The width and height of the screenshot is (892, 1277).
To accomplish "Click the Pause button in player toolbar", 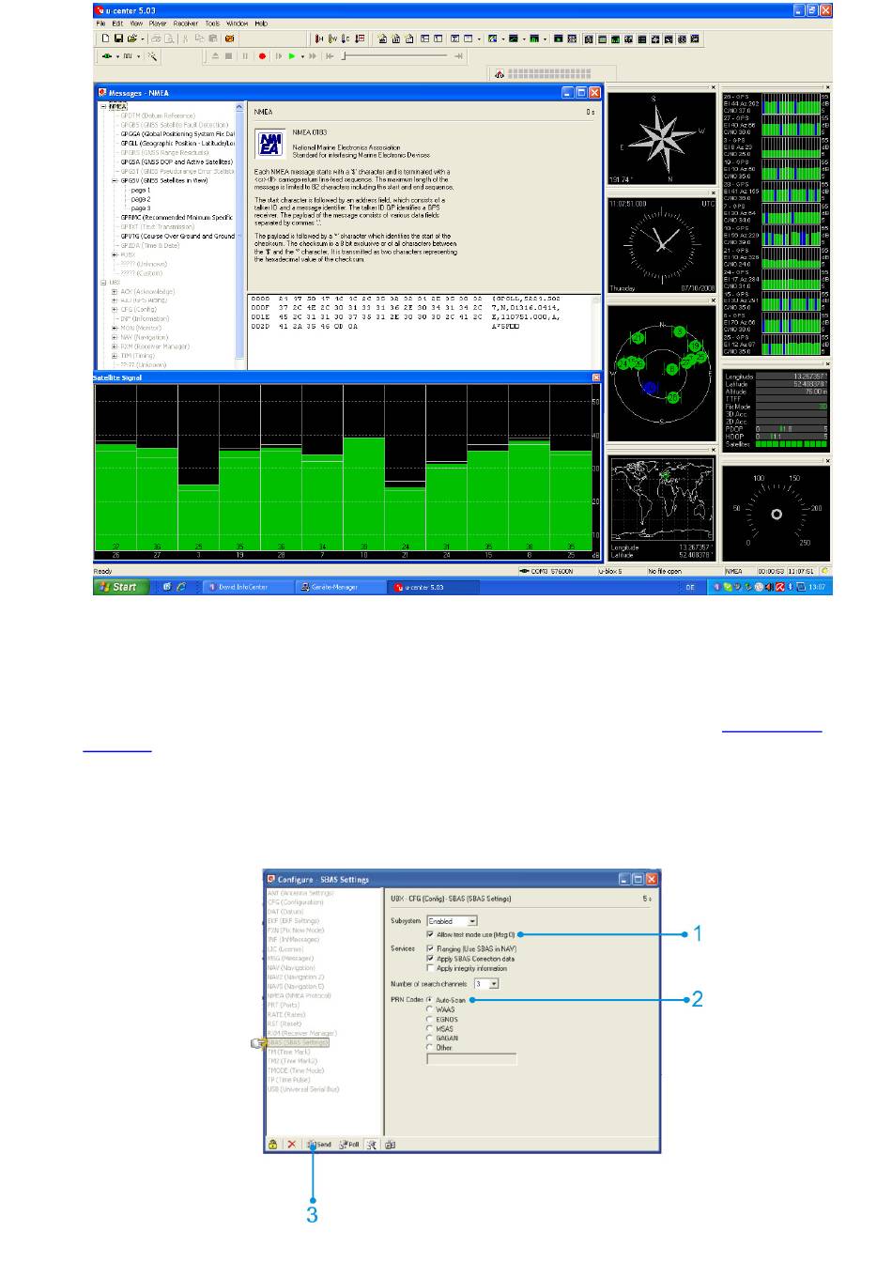I will pos(245,56).
